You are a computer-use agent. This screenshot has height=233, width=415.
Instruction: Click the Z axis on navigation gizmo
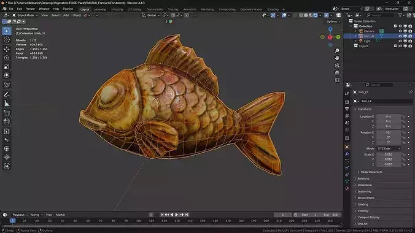[330, 29]
